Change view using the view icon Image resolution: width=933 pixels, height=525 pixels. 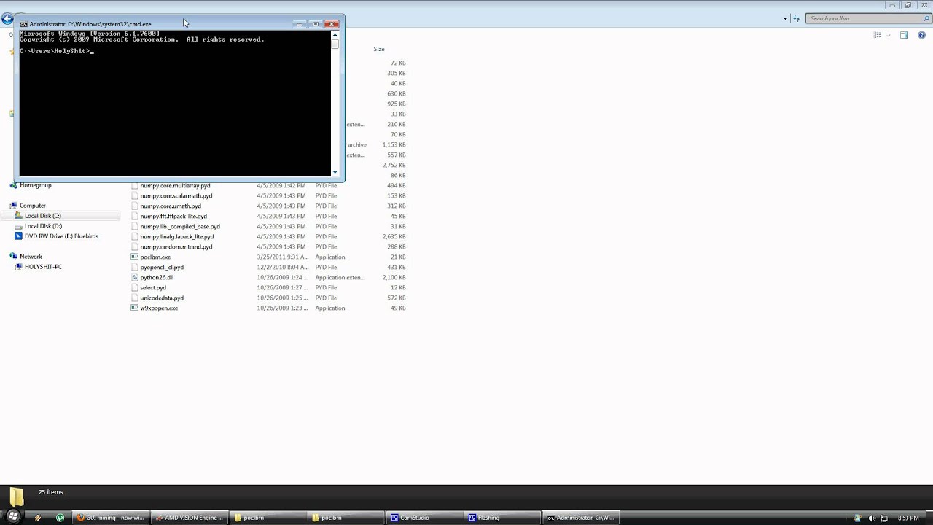878,35
